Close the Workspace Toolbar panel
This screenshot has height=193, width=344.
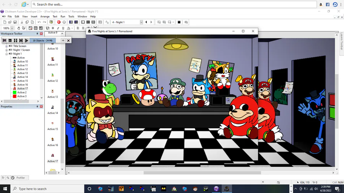41,34
